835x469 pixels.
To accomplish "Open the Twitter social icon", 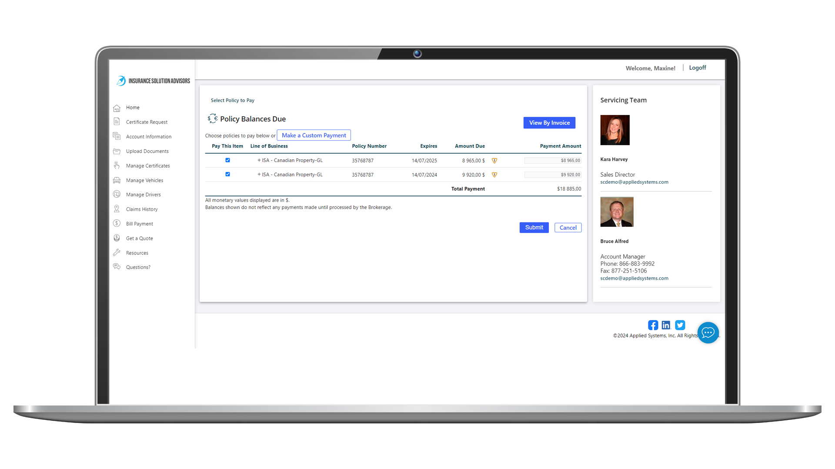I will pos(680,325).
